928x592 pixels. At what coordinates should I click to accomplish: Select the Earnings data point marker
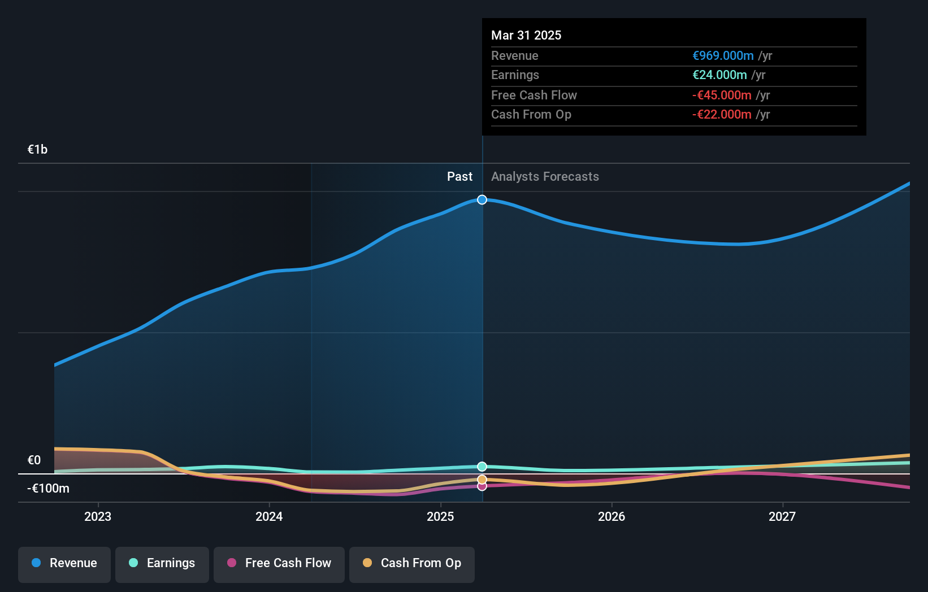coord(482,467)
